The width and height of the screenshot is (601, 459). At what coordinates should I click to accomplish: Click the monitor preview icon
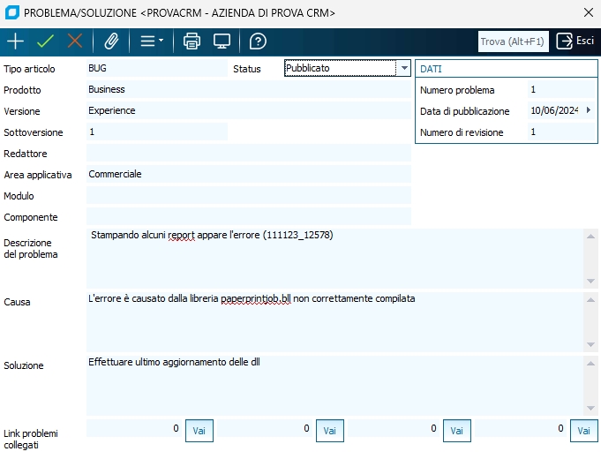[222, 41]
